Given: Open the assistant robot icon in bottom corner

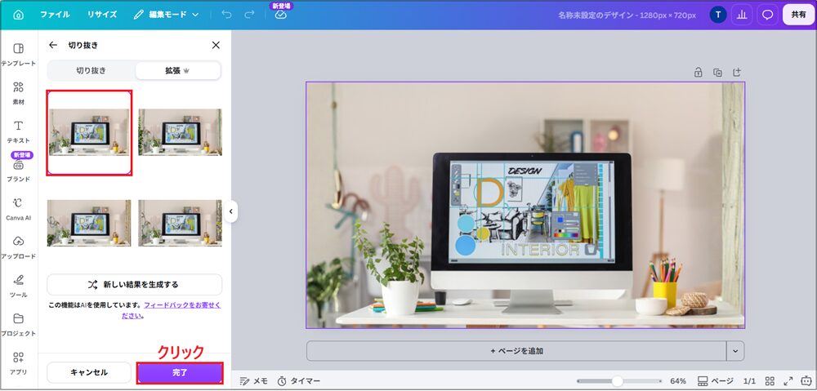Looking at the screenshot, I should [x=807, y=381].
